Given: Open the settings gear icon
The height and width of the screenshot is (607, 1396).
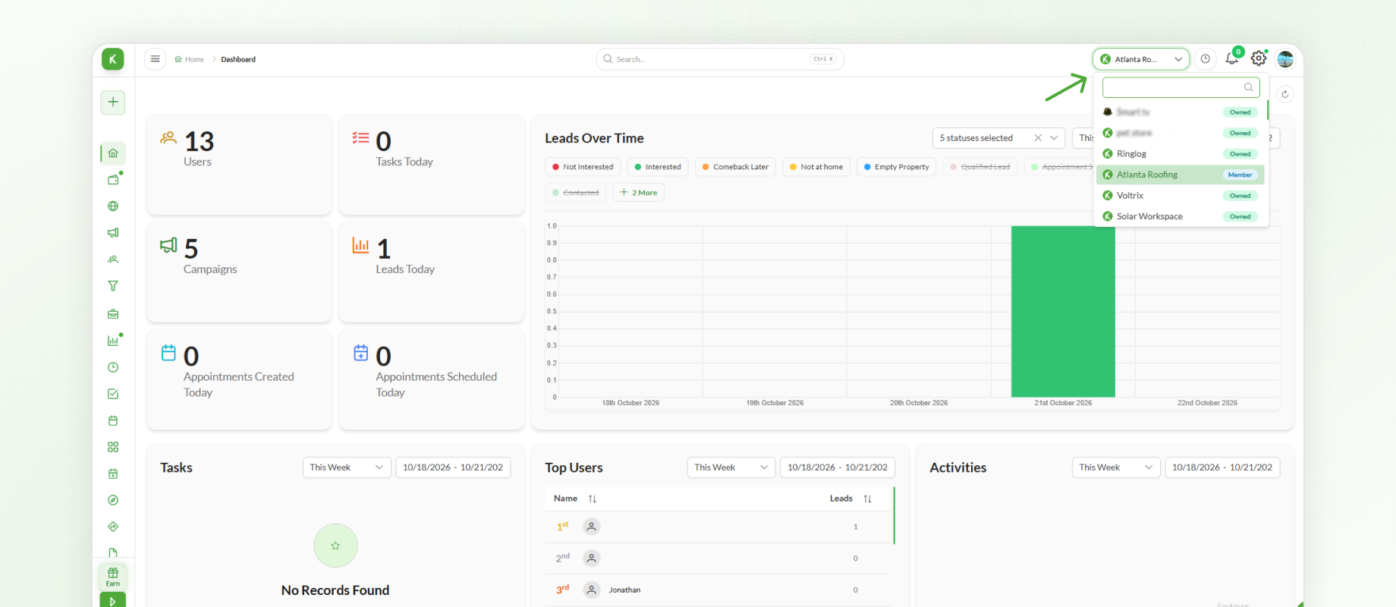Looking at the screenshot, I should [x=1259, y=58].
